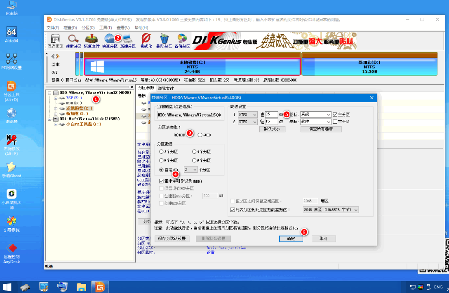Toggle the 重建主引导记录 (MBR) checkbox

pos(162,181)
